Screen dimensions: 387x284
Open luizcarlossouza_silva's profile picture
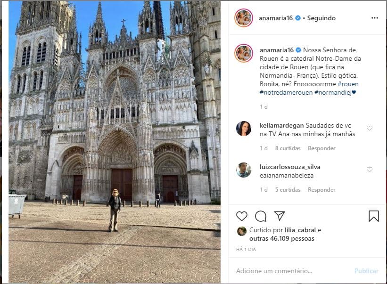(x=244, y=170)
